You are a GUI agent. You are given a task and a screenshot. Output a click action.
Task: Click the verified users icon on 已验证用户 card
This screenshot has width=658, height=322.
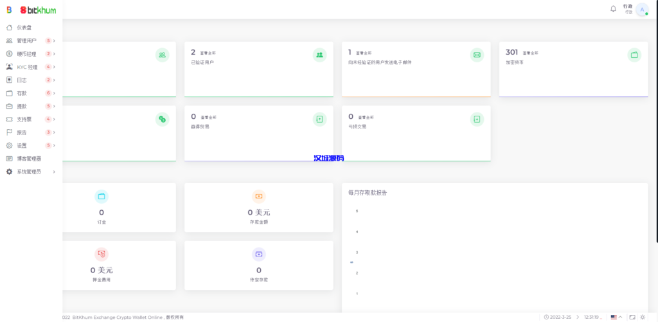(x=319, y=55)
